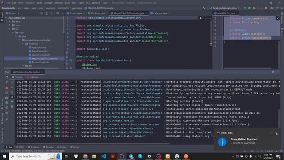Open Endpoints tab in Run panel
This screenshot has width=284, height=160.
(x=32, y=77)
